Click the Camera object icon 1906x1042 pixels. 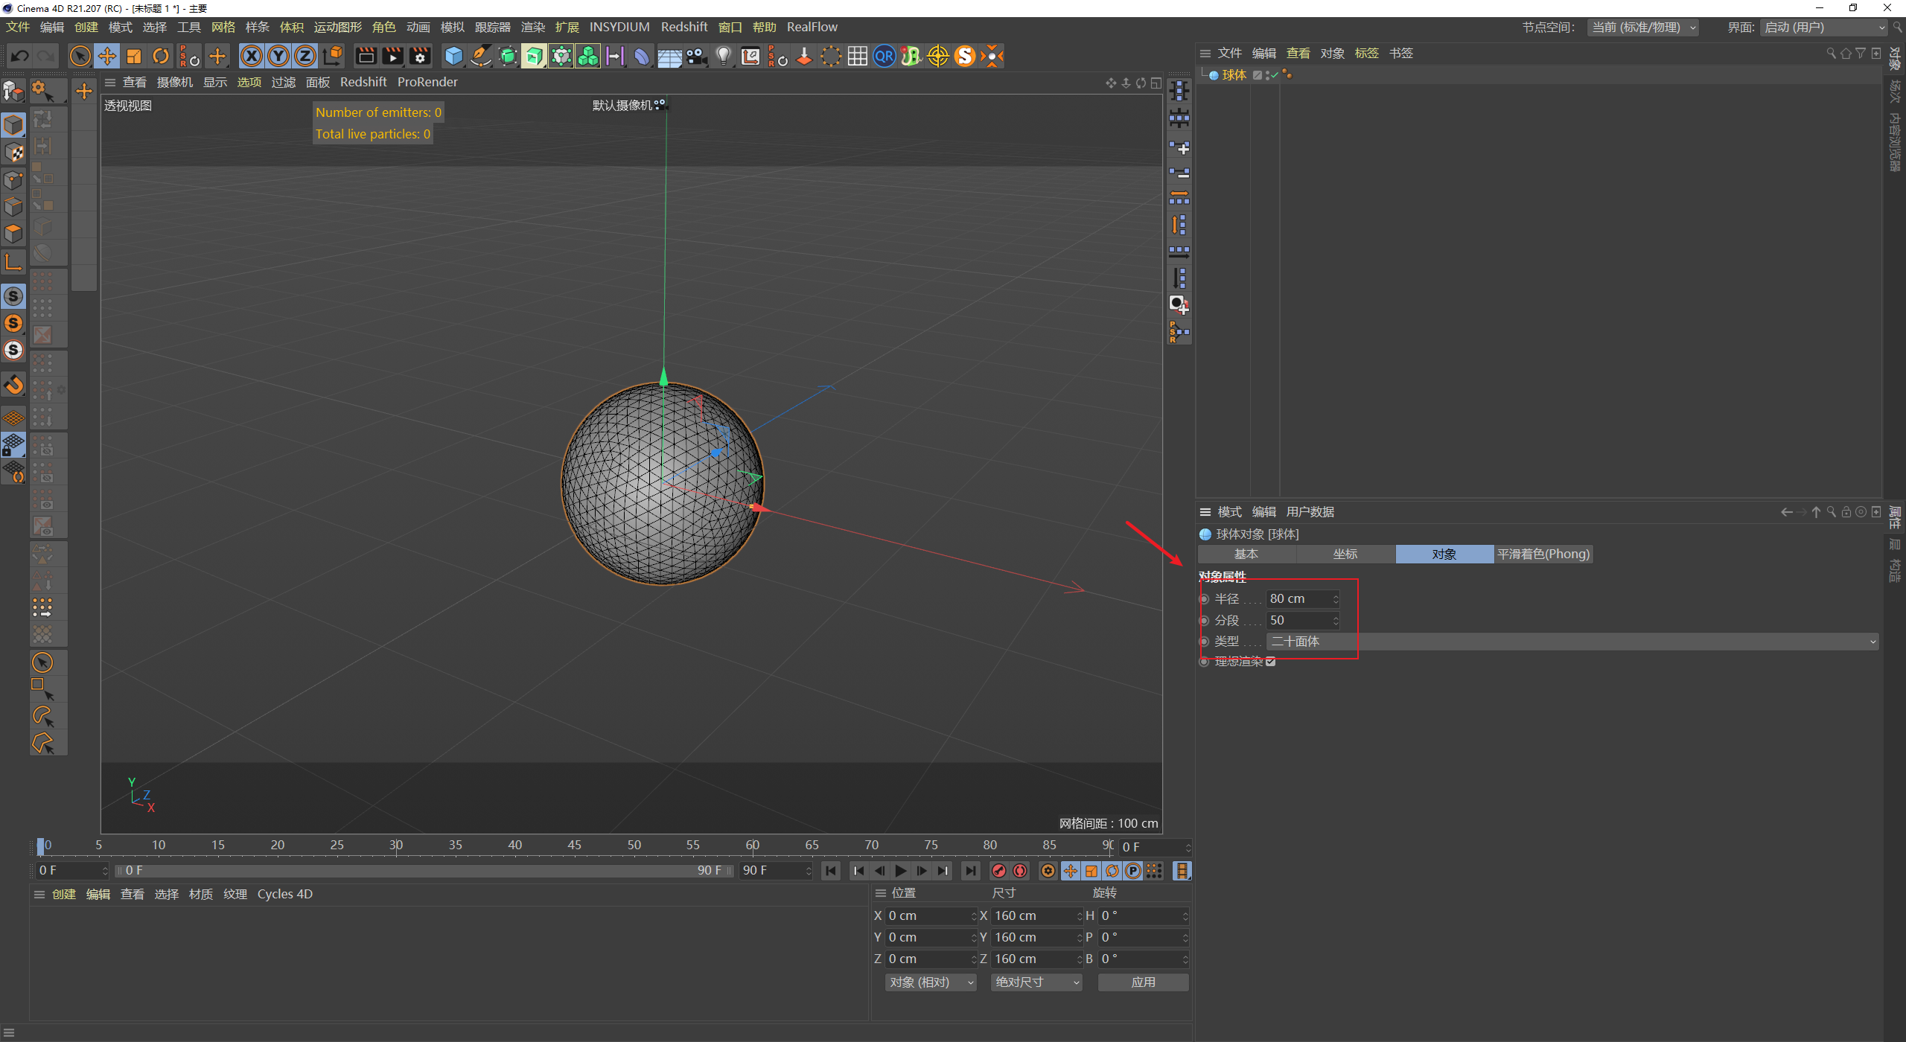click(696, 56)
